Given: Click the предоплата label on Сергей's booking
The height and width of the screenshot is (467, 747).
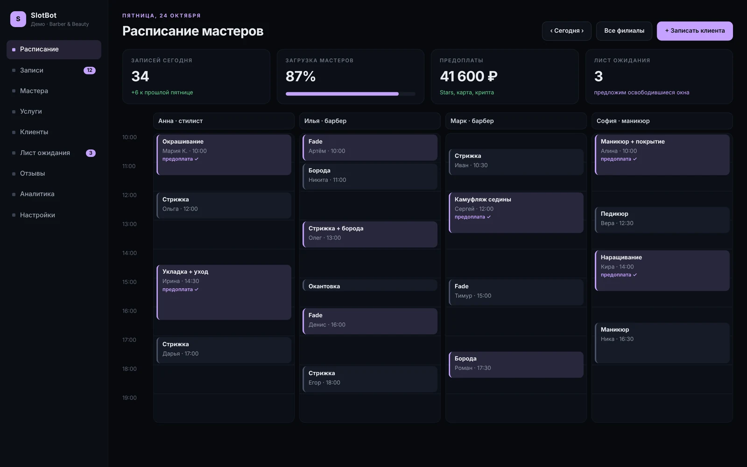Looking at the screenshot, I should (x=472, y=217).
